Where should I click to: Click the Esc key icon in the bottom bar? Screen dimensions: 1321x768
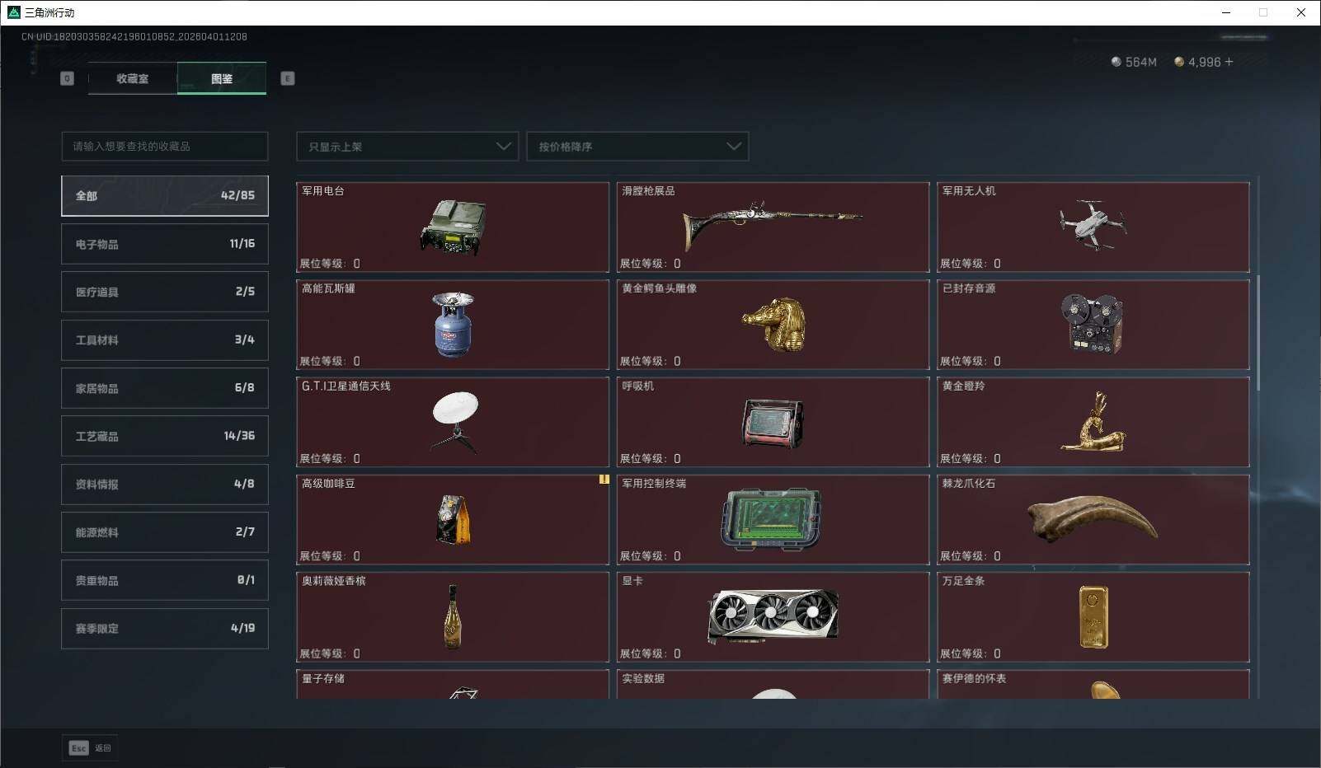pos(78,748)
